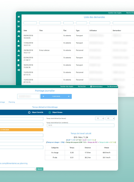Open the hours dropdown showing 10
The height and width of the screenshot is (182, 134).
click(100, 118)
